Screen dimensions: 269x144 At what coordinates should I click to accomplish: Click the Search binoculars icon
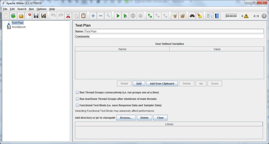pyautogui.click(x=192, y=16)
